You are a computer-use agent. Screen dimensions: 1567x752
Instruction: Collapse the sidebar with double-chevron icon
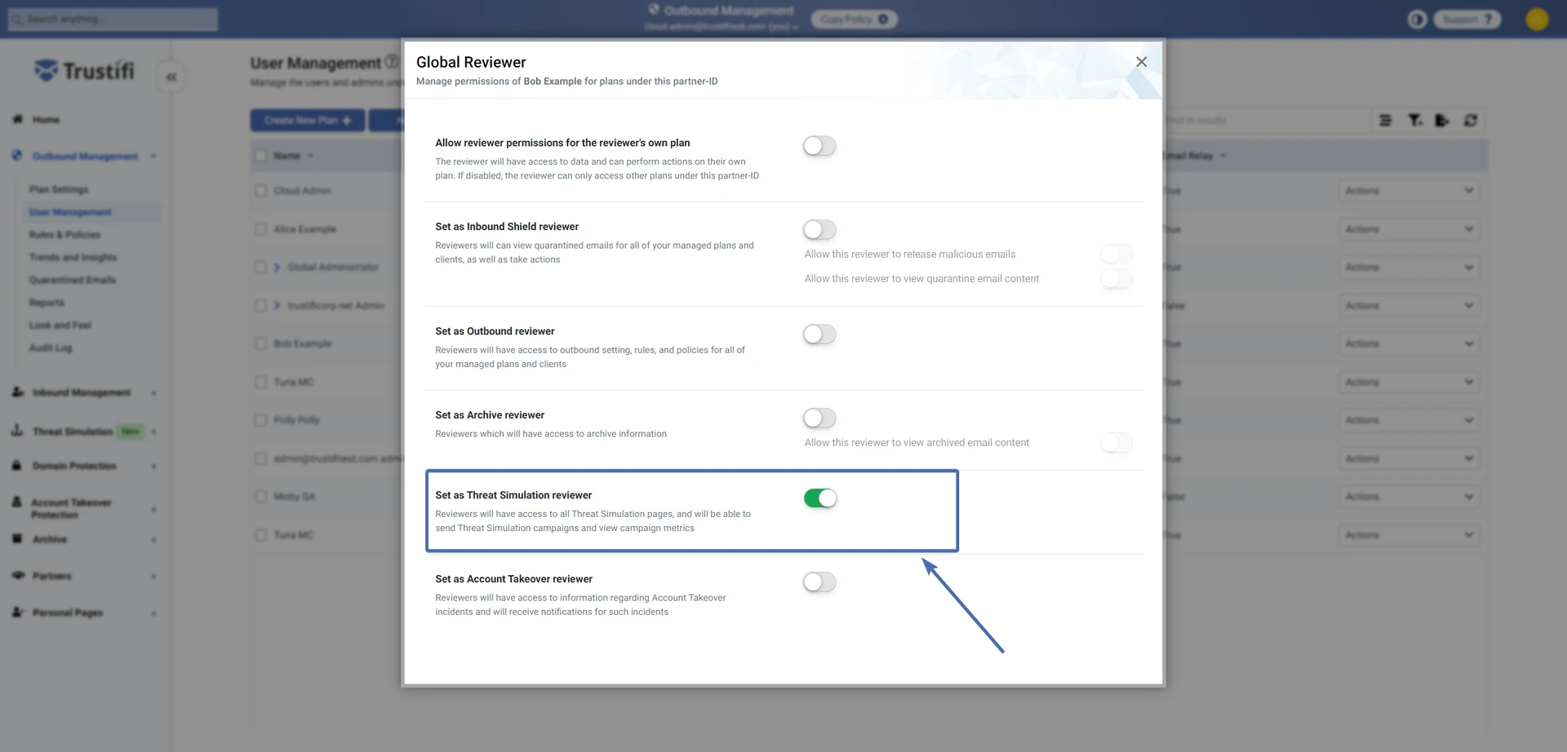[171, 77]
